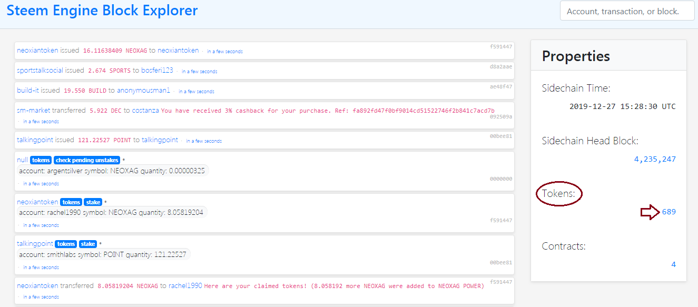Screen dimensions: 698x307
Task: Select rachel1990 NEOXAG quantity details
Action: (x=112, y=212)
